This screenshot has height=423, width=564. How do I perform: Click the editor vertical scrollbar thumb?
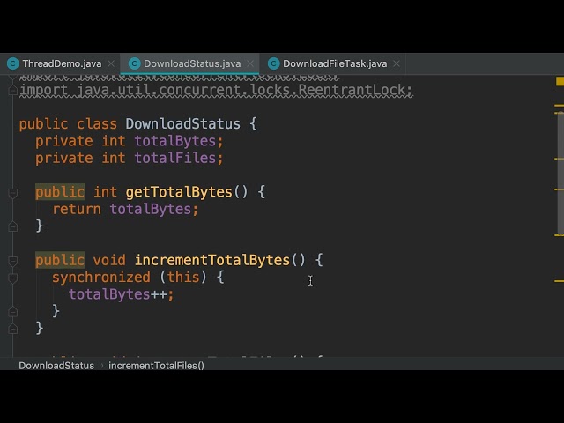[560, 174]
